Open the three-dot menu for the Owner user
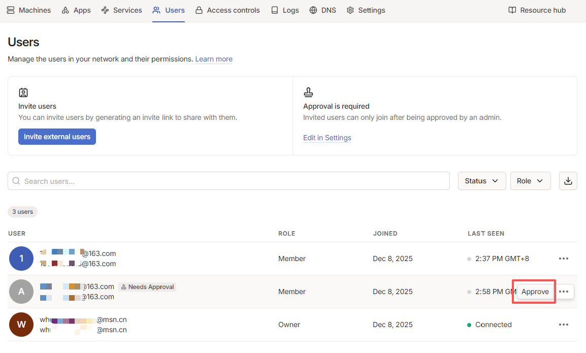586x353 pixels. (564, 325)
